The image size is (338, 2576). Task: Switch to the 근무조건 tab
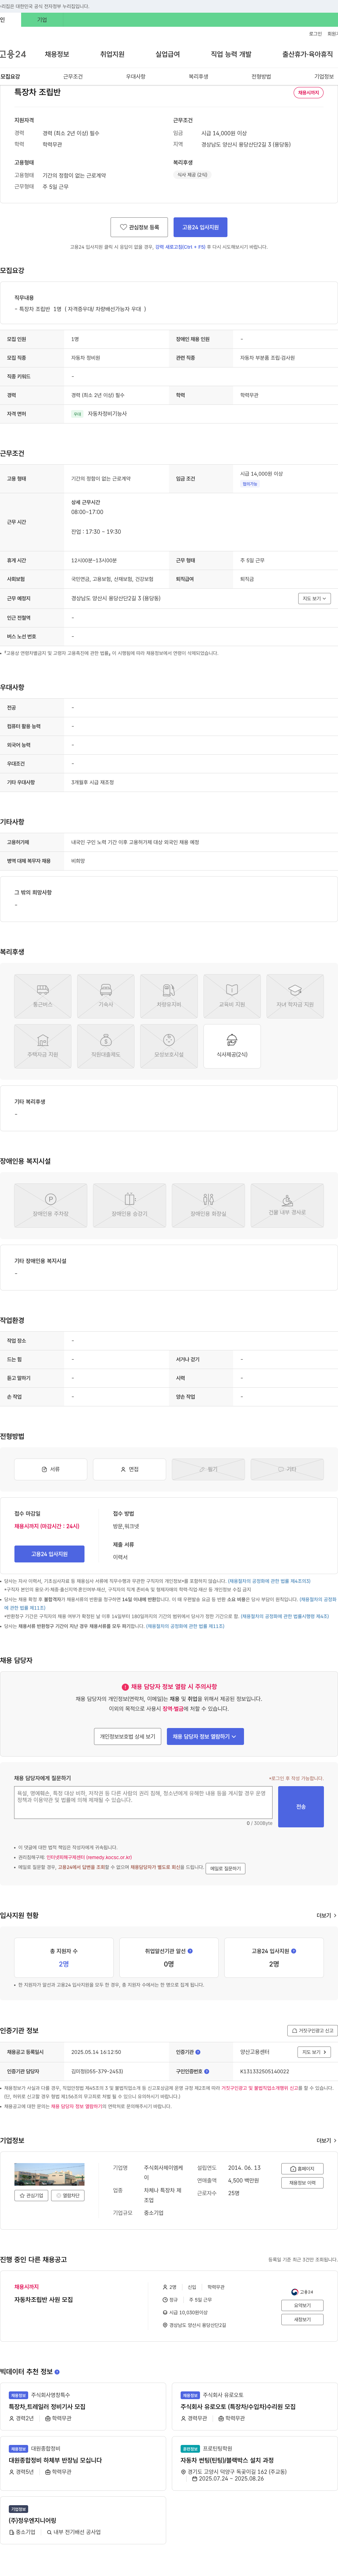pos(73,76)
